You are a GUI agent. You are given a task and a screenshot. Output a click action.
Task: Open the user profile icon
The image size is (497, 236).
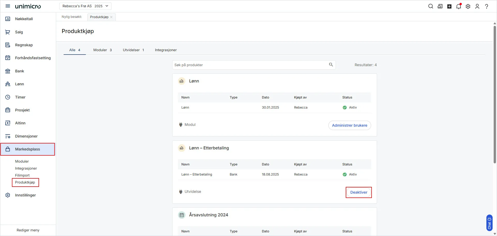point(477,6)
